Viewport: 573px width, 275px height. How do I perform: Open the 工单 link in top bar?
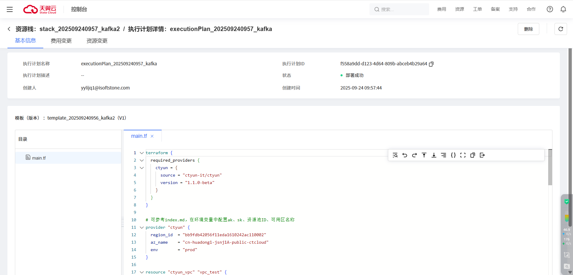point(477,9)
